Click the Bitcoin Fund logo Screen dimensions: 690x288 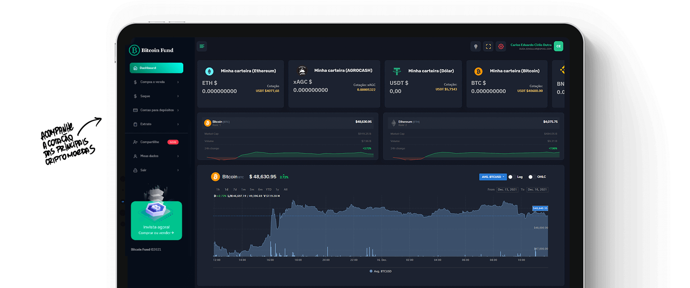coord(151,50)
